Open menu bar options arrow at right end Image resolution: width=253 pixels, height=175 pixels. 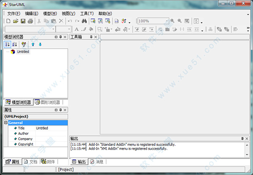[248, 15]
